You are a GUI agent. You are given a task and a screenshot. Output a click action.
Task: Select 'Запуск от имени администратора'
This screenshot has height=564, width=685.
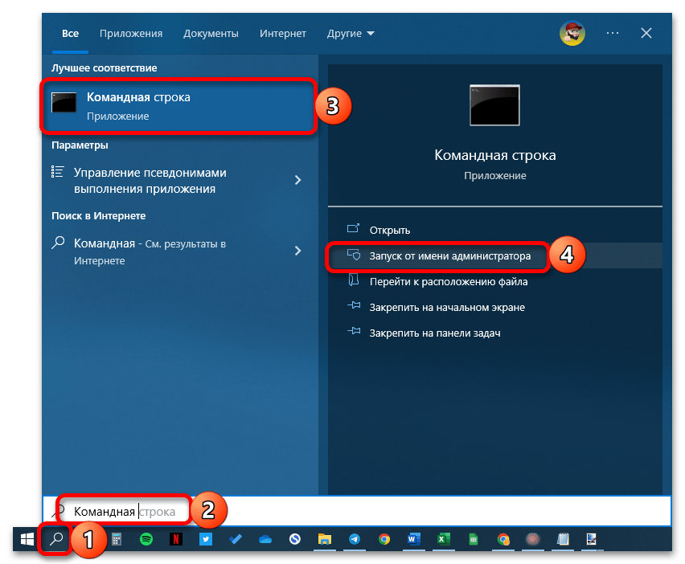click(x=449, y=256)
